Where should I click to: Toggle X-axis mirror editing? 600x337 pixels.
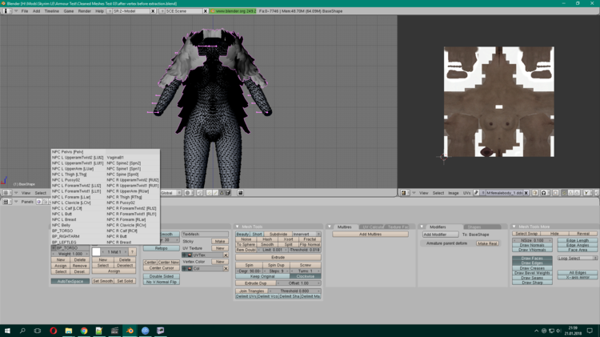coord(578,277)
